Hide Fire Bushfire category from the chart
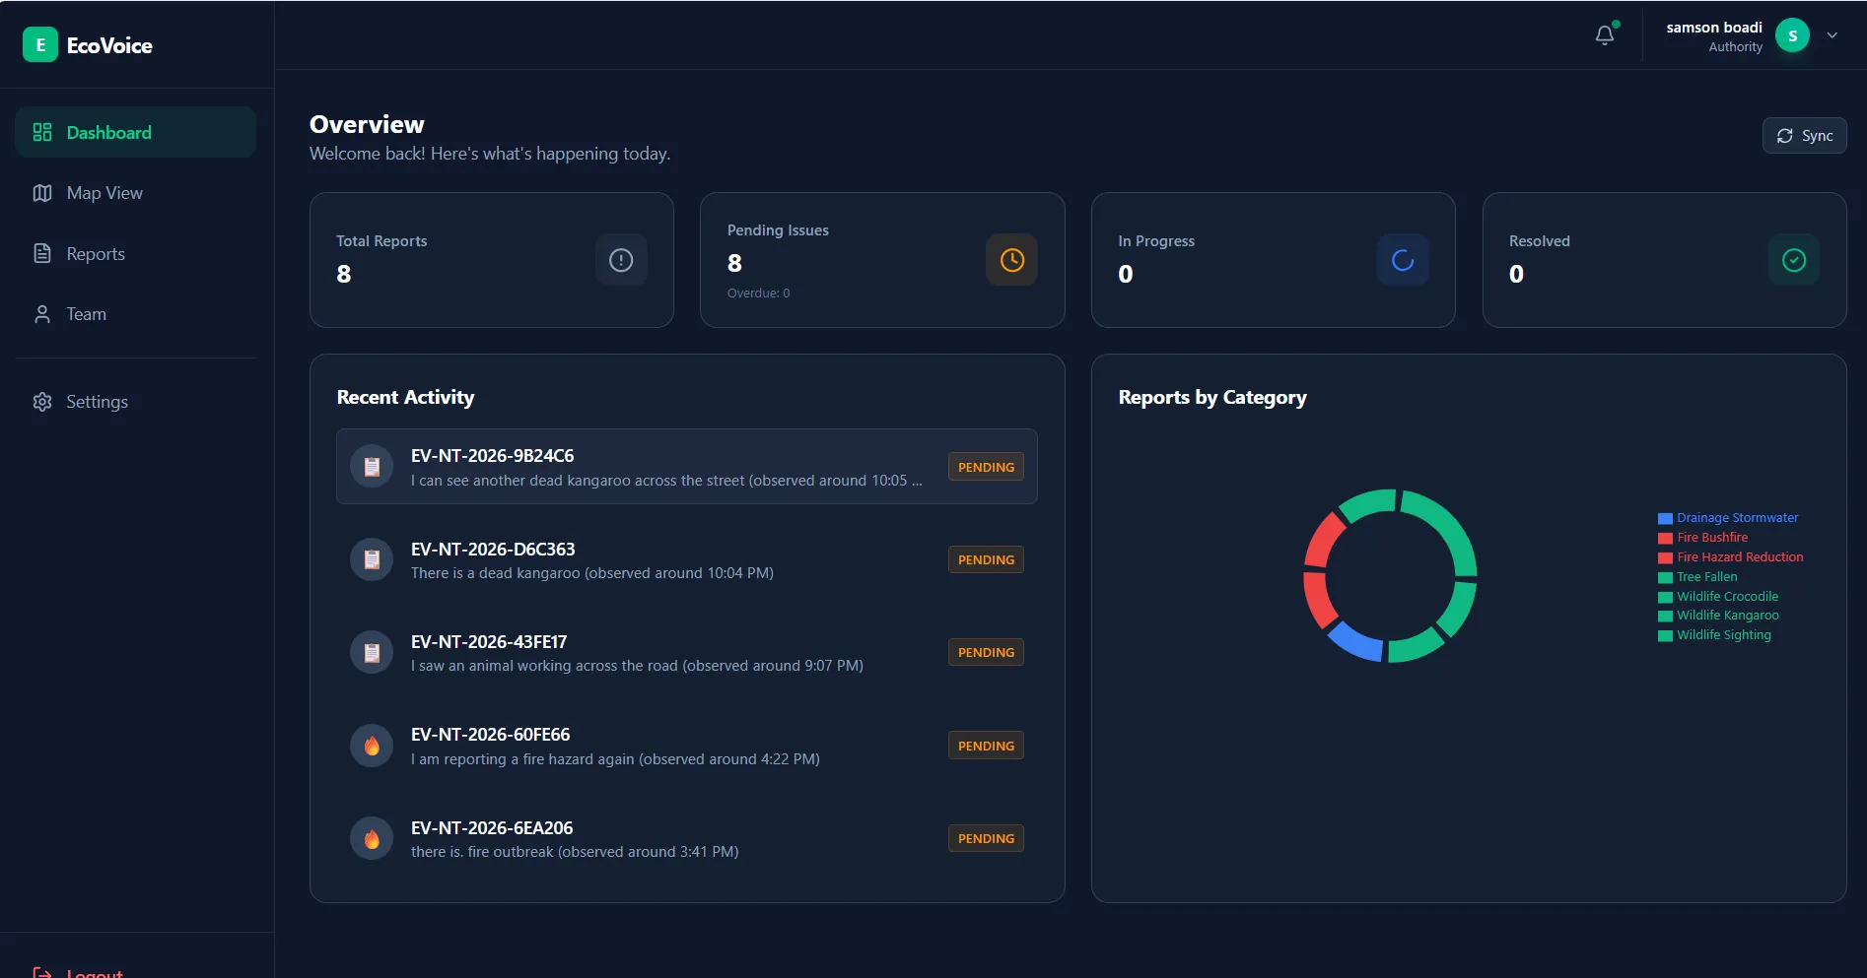Viewport: 1867px width, 978px height. click(x=1711, y=537)
